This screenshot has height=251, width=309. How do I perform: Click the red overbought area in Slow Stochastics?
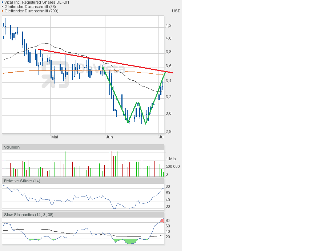pos(162,220)
